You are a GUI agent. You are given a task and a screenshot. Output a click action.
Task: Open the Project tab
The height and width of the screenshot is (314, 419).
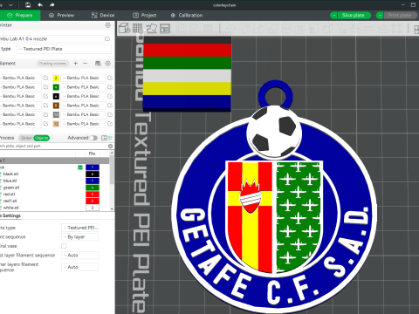click(145, 15)
